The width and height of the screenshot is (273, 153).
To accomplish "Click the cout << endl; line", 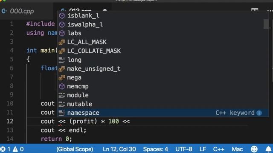I will click(64, 130).
